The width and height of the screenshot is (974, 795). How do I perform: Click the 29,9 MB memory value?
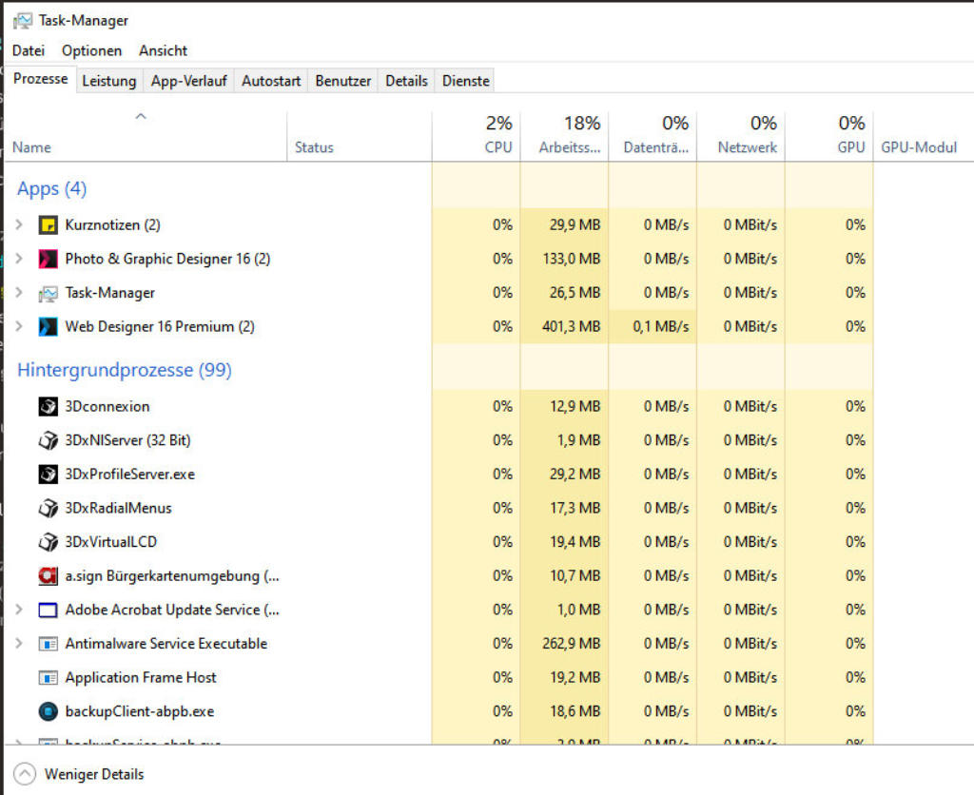tap(575, 224)
